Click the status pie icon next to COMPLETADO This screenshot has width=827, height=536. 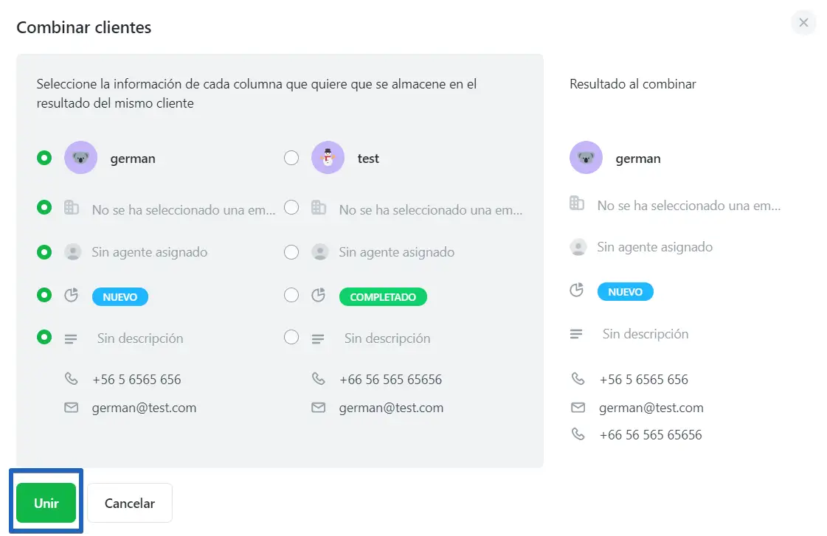tap(319, 295)
